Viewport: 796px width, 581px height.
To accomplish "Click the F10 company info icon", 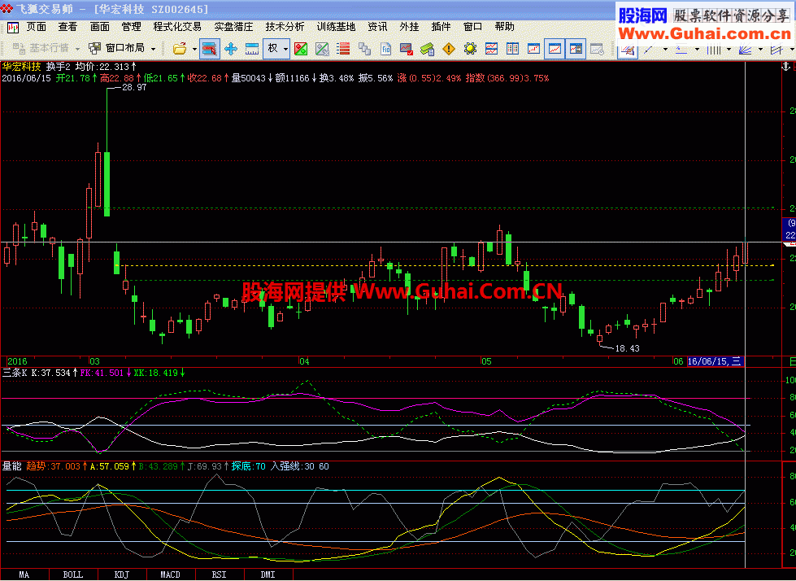I will (386, 49).
